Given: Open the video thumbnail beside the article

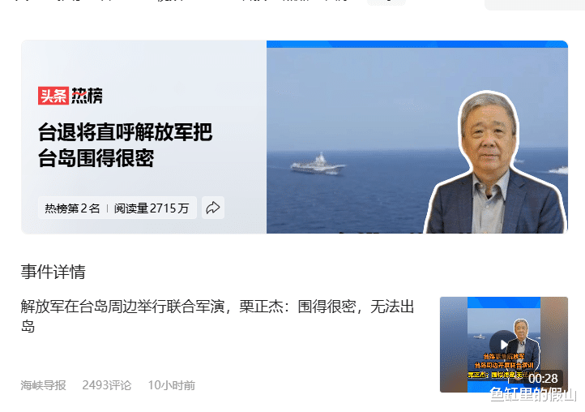Looking at the screenshot, I should click(504, 345).
